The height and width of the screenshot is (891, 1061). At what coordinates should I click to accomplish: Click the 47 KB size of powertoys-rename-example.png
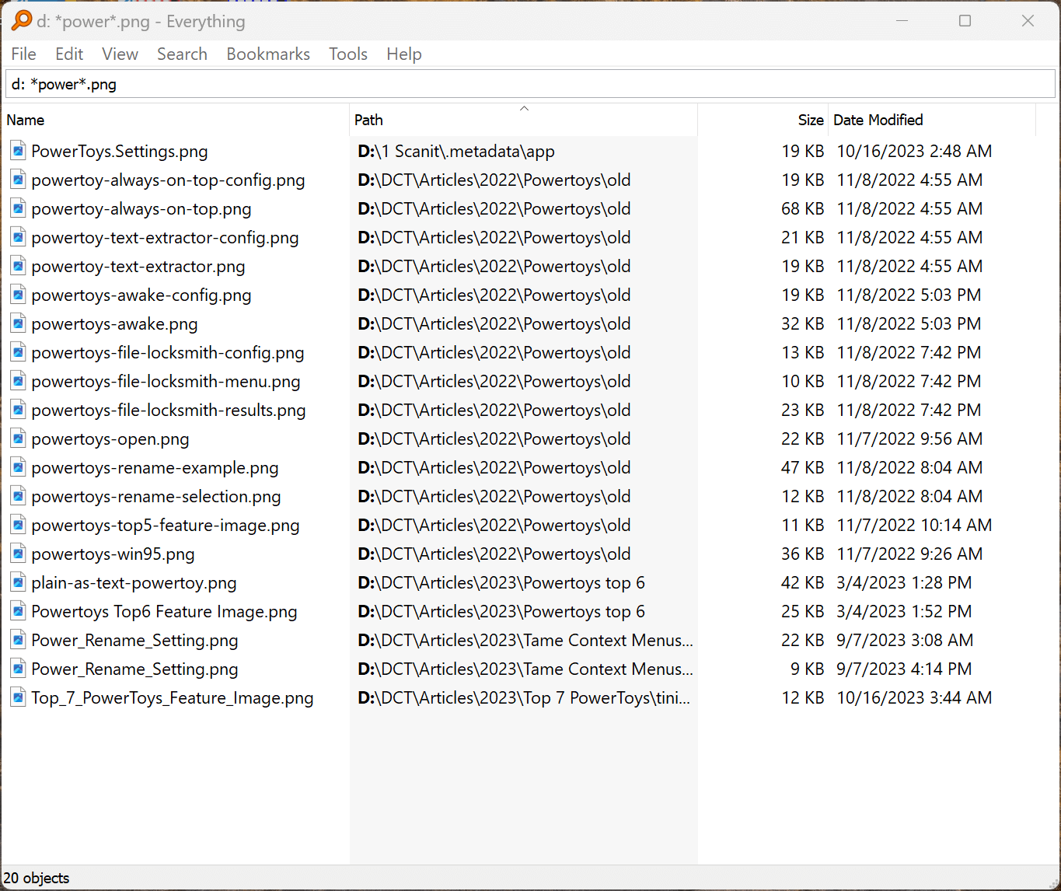(x=802, y=467)
